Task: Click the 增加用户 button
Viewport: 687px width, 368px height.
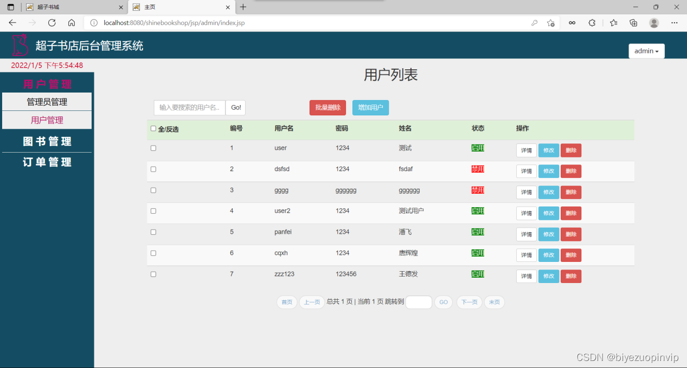Action: (370, 108)
